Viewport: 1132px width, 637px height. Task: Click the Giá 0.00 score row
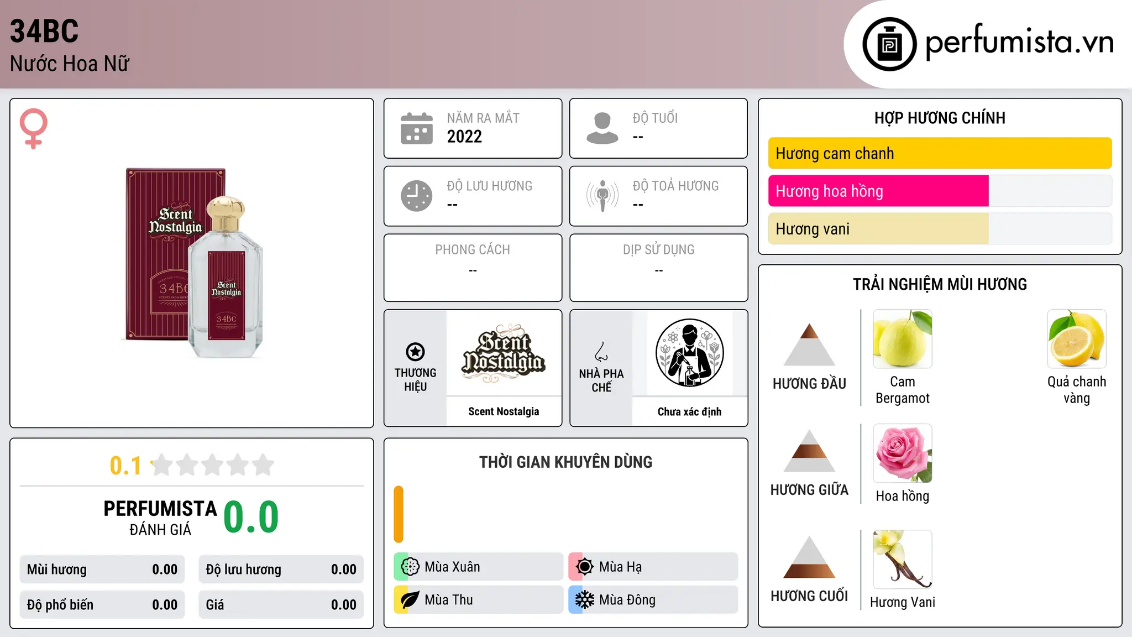pos(281,605)
